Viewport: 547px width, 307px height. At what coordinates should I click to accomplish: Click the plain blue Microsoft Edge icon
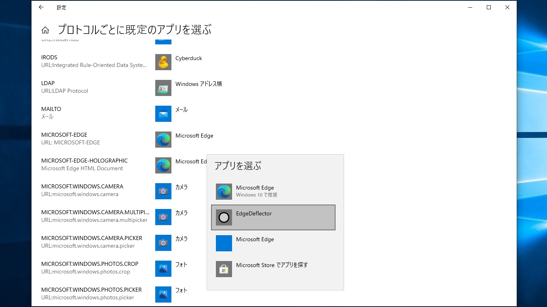tap(224, 243)
